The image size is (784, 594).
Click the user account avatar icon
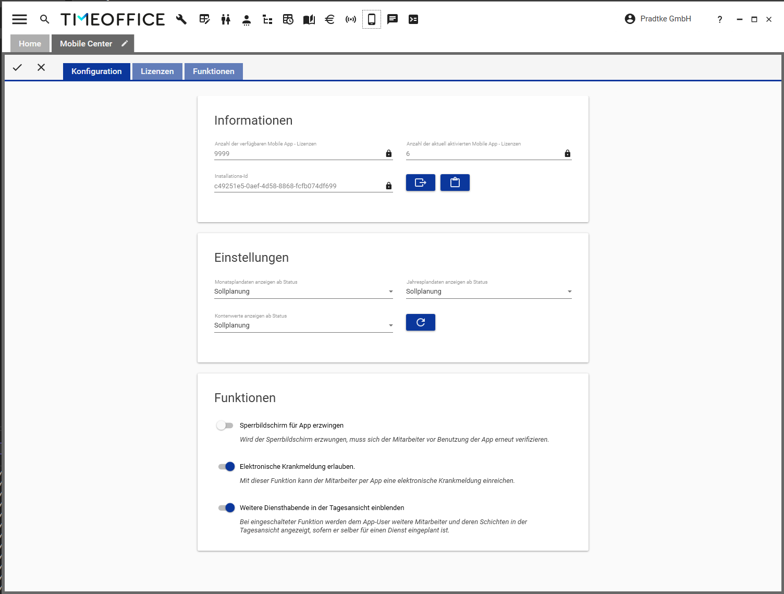click(x=630, y=19)
